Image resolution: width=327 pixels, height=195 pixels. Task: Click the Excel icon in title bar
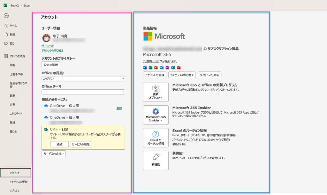click(x=5, y=5)
